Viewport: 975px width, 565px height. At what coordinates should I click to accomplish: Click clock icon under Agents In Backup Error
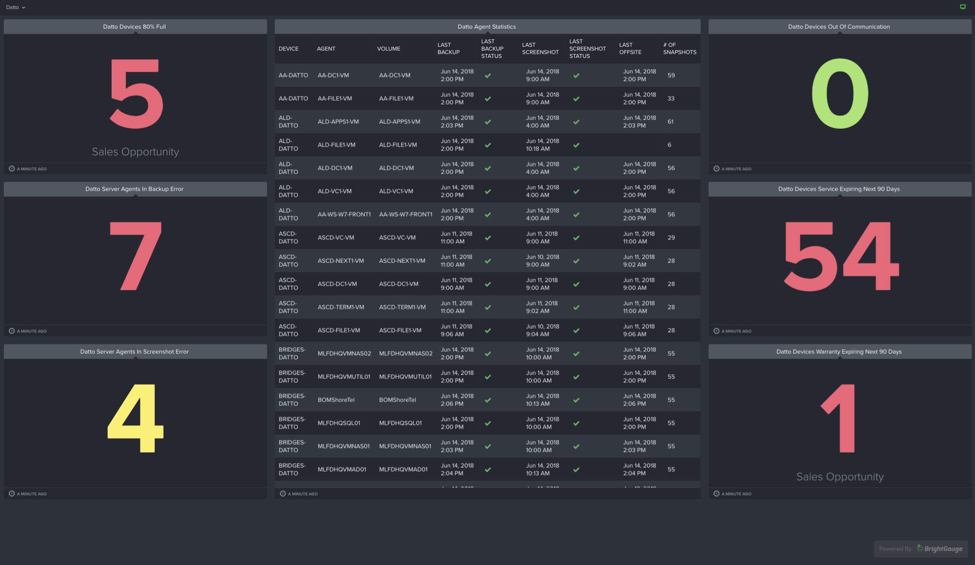coord(12,331)
